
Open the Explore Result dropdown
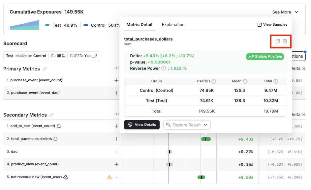point(187,125)
